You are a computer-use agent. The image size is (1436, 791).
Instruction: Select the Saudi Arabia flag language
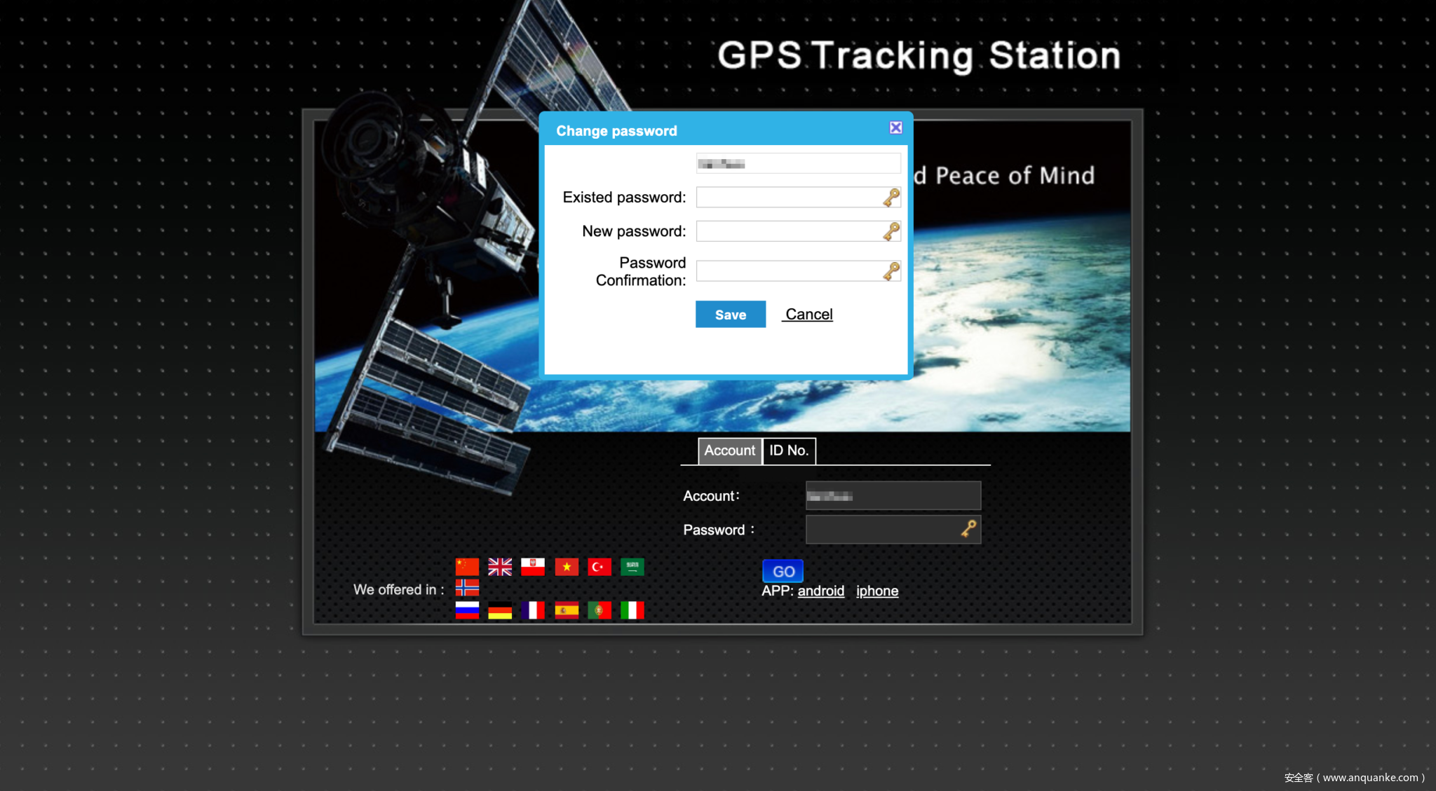coord(632,566)
